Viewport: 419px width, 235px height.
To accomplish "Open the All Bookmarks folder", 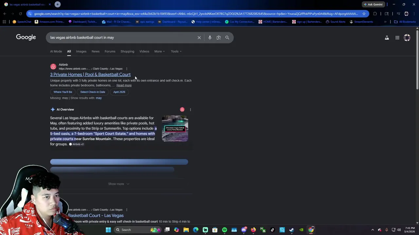I will pyautogui.click(x=405, y=22).
